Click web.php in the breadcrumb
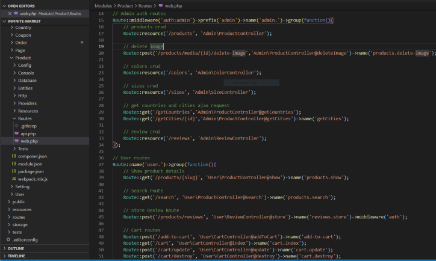 coord(173,6)
